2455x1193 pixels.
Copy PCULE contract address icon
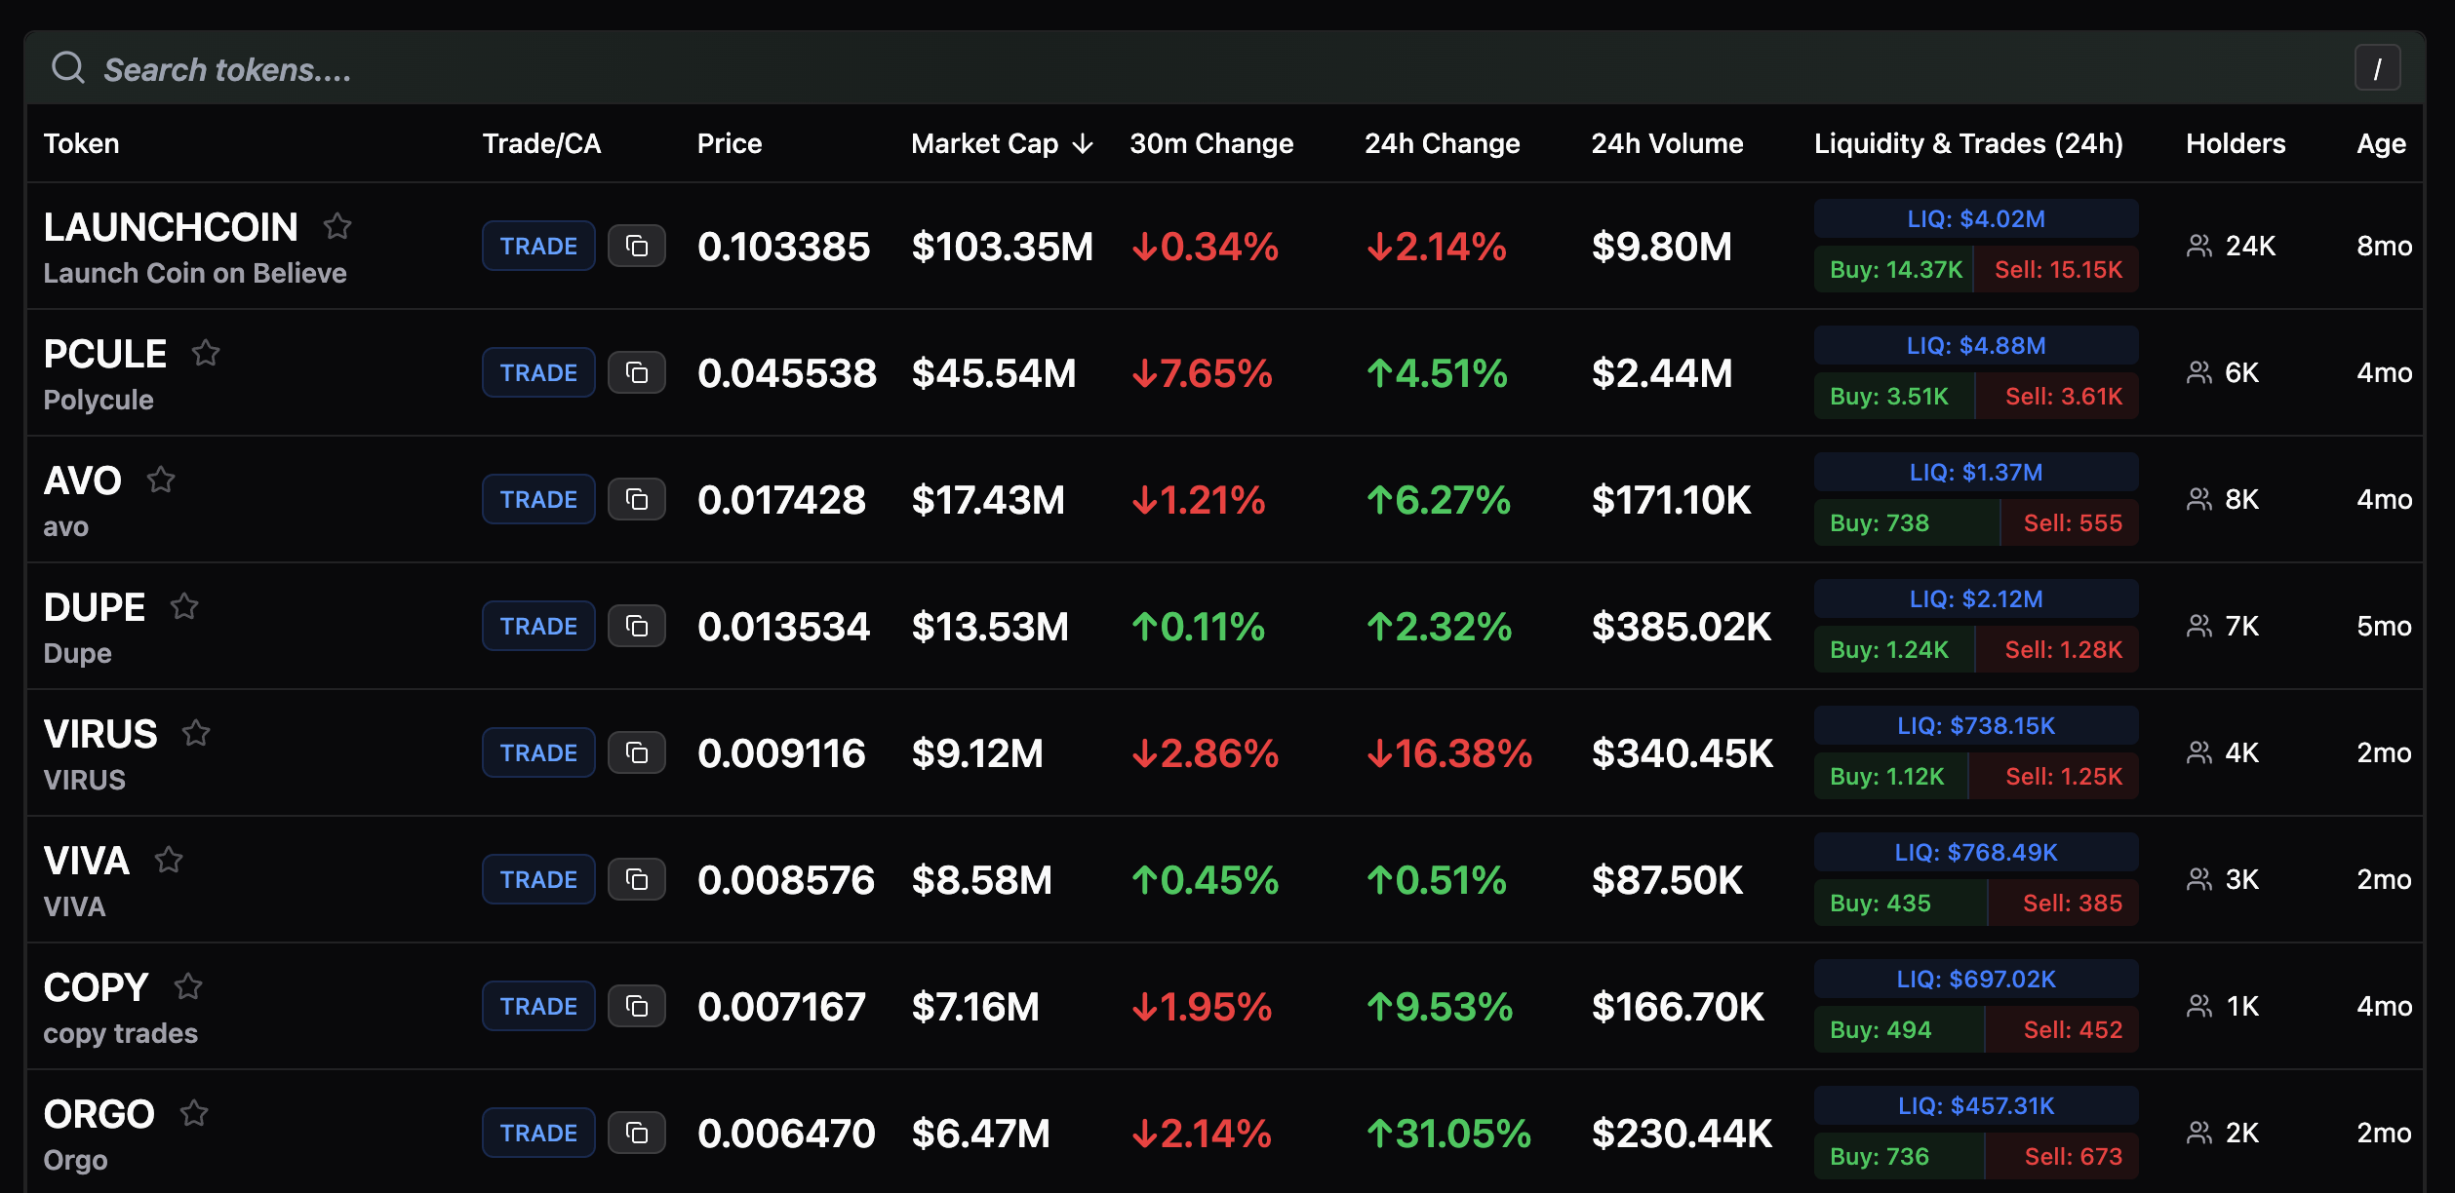coord(636,372)
